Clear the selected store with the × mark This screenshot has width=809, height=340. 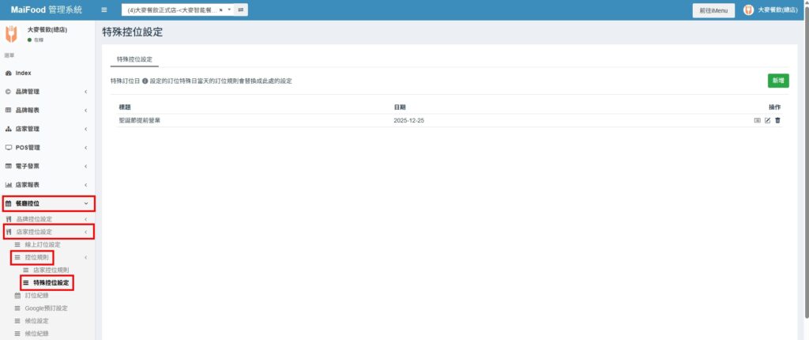click(x=221, y=9)
